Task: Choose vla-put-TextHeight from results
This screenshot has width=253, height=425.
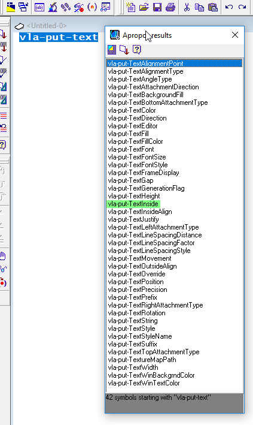Action: (x=134, y=196)
